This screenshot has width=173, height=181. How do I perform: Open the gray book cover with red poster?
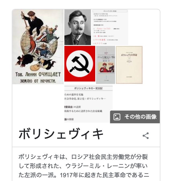point(106,65)
